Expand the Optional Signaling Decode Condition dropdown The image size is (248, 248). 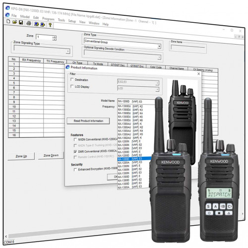[x=159, y=58]
